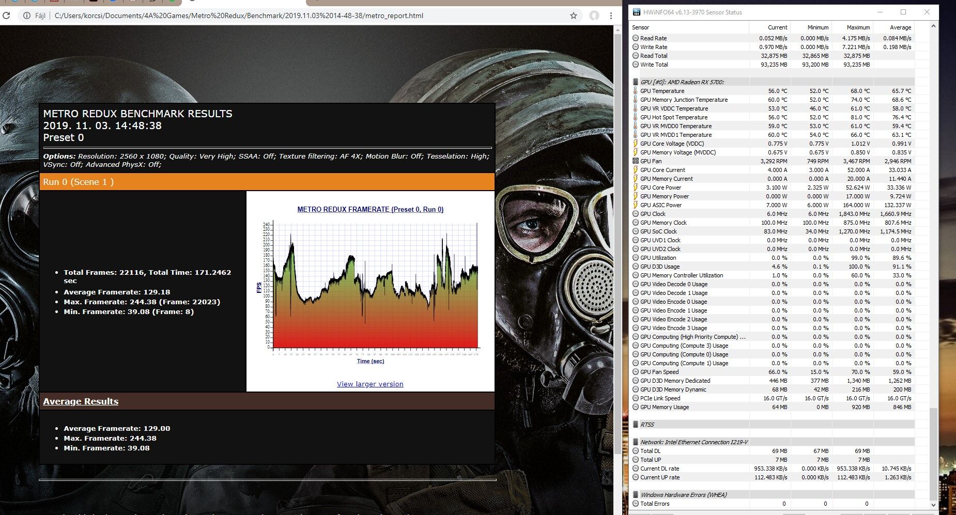Click the icon beside Total DL
This screenshot has height=515, width=956.
pos(636,451)
